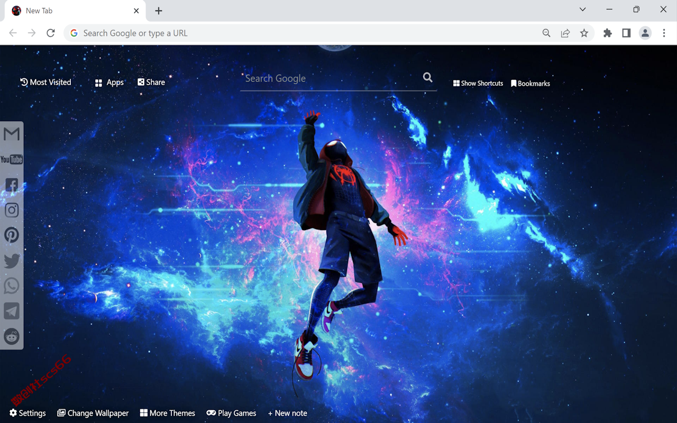Click Change Wallpaper

pos(93,413)
